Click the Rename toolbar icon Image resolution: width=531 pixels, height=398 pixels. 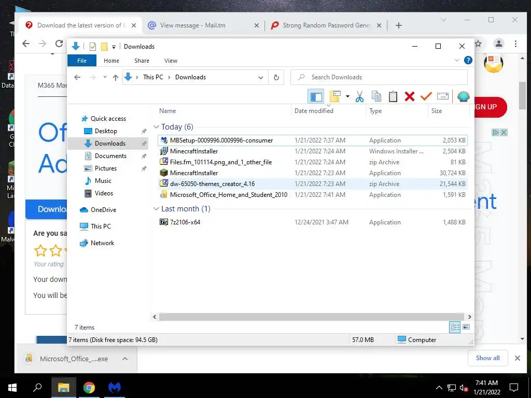(x=443, y=96)
